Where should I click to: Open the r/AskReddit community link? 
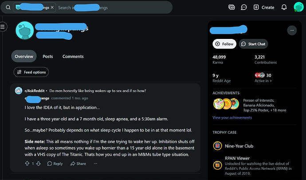pos(34,91)
